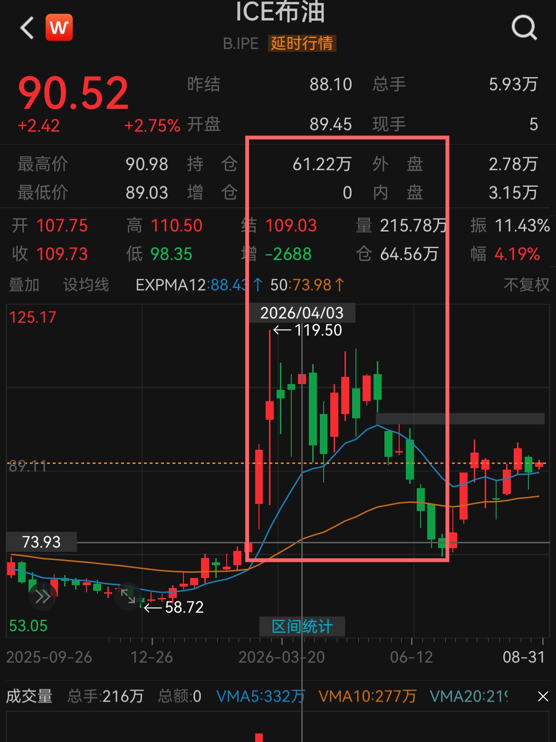Open search with the magnifier icon

click(524, 28)
